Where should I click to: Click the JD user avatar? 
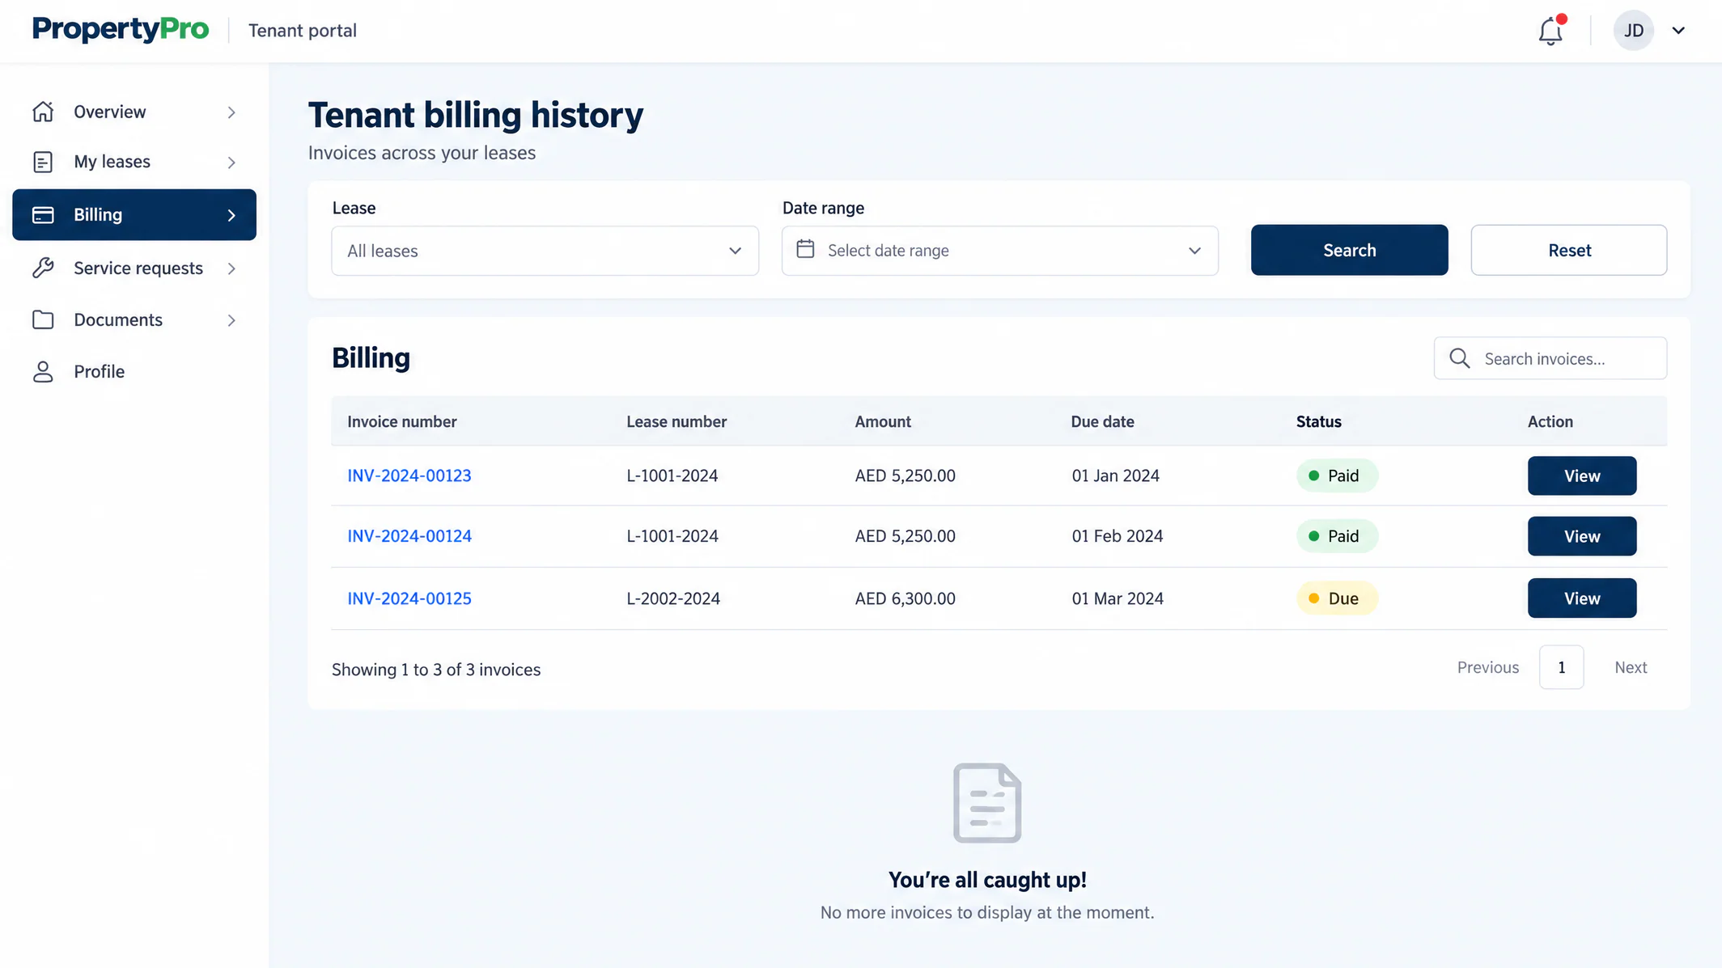pyautogui.click(x=1633, y=31)
